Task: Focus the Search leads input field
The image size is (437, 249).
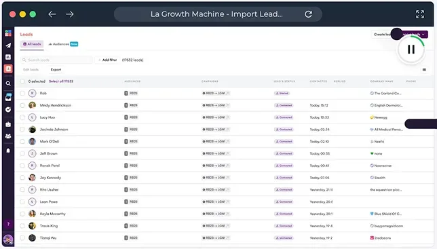Action: (56, 60)
